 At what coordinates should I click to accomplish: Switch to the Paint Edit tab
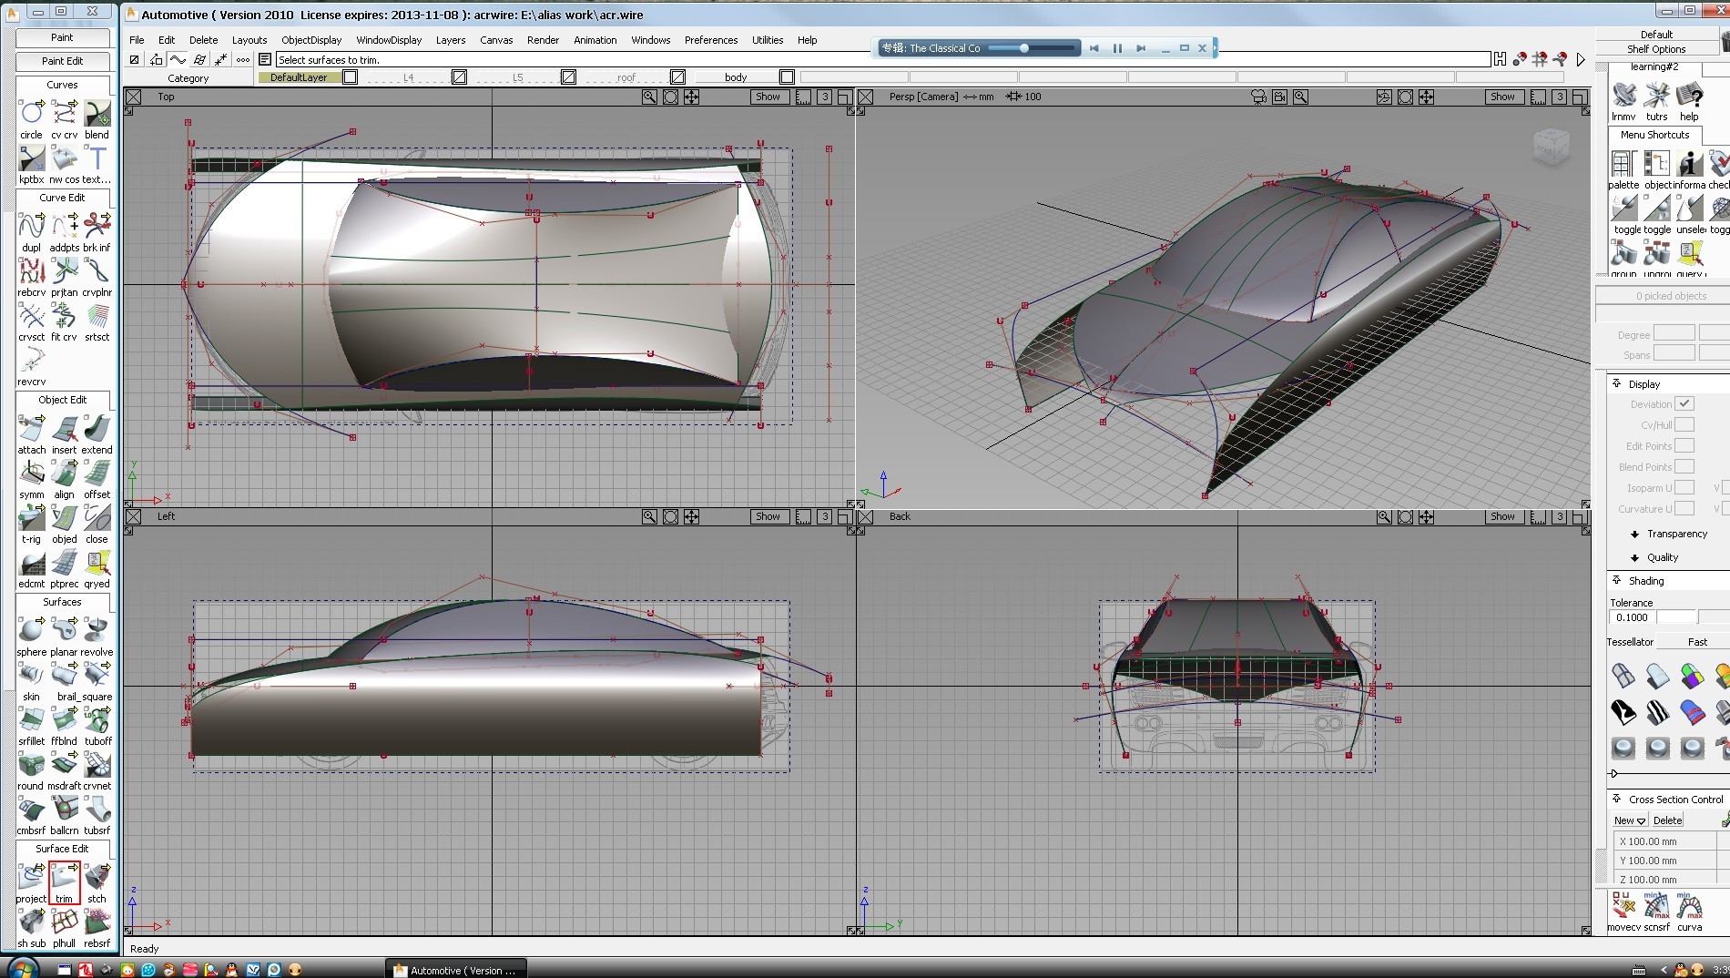tap(63, 61)
